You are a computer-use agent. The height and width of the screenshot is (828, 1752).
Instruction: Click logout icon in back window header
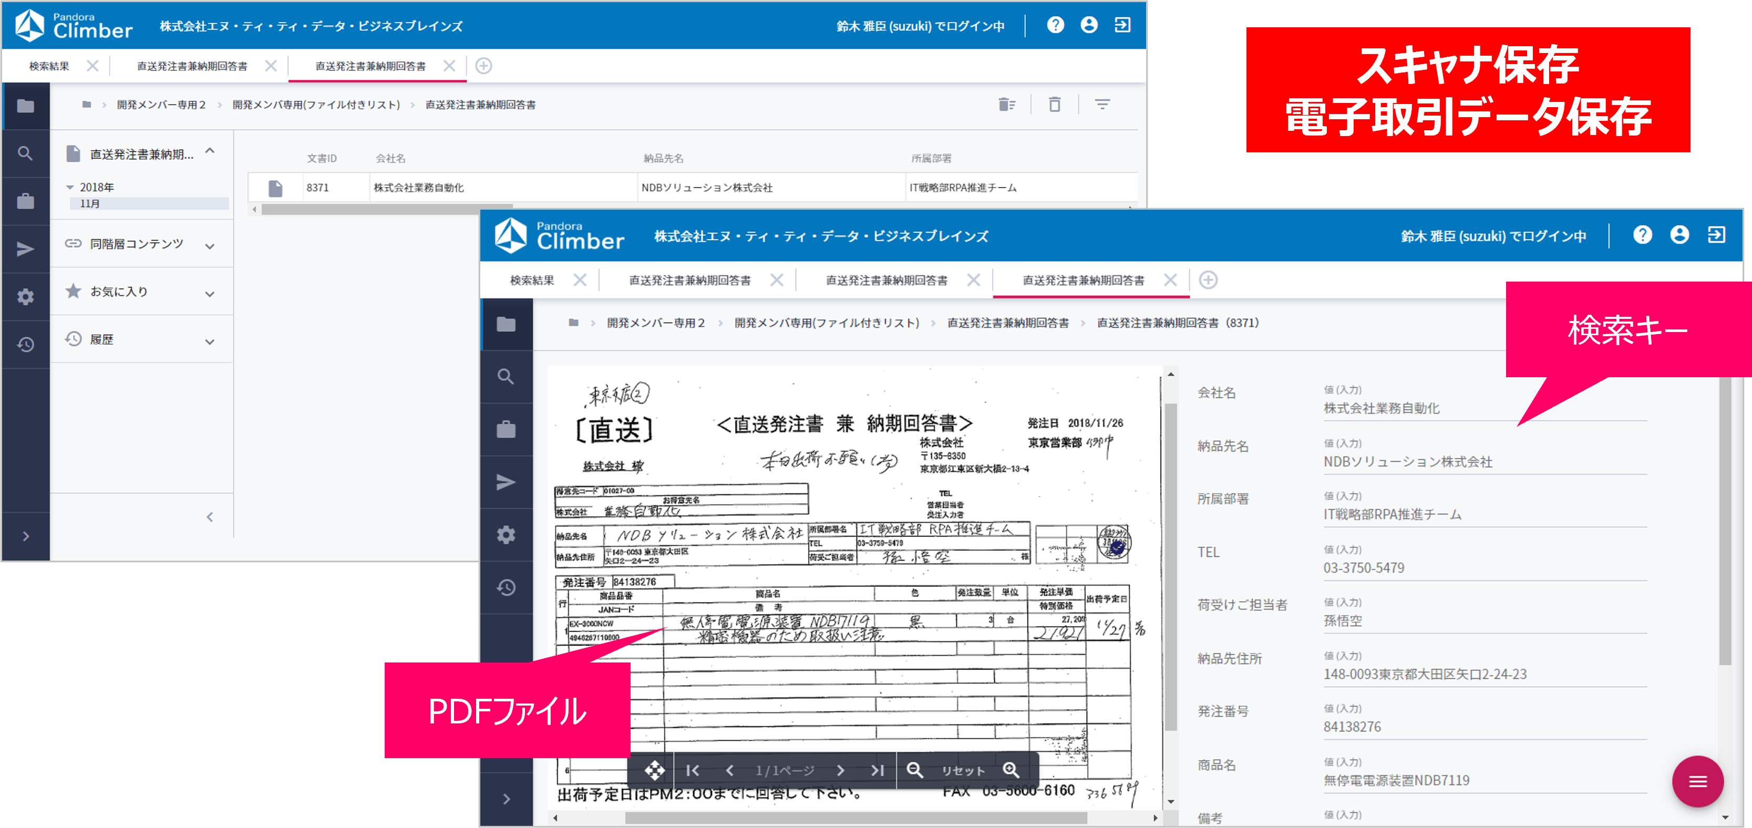(x=1122, y=25)
